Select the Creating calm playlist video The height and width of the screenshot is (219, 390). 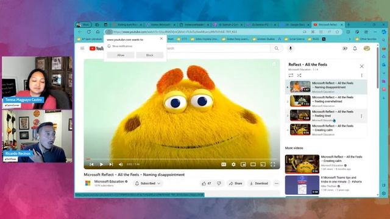coord(326,130)
